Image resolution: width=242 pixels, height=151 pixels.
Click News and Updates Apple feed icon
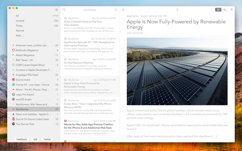tap(13, 114)
